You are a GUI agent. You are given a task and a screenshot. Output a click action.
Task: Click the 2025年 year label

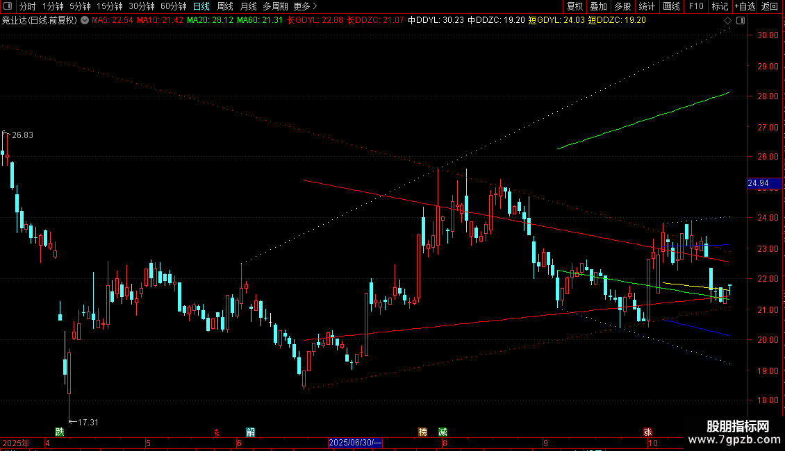[15, 443]
